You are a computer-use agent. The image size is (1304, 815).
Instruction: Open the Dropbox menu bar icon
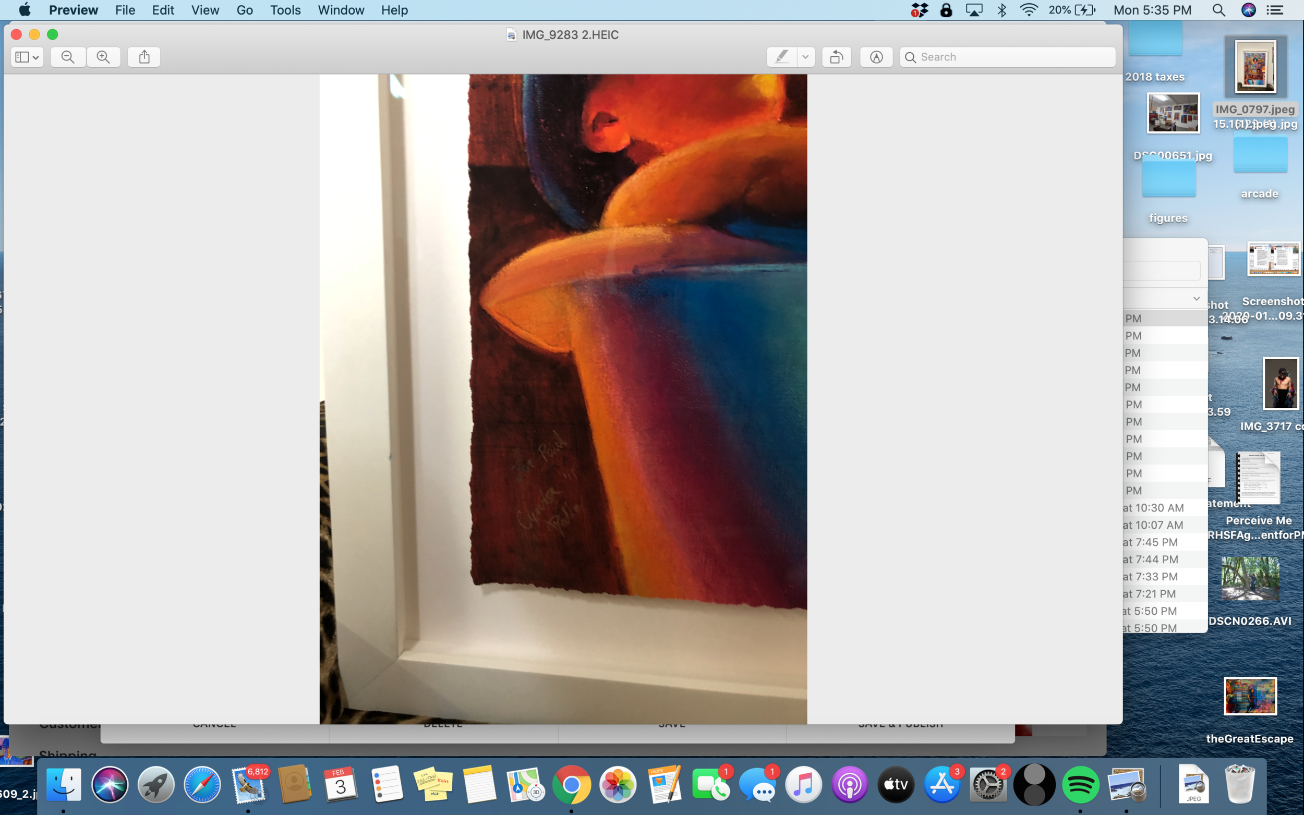tap(919, 10)
